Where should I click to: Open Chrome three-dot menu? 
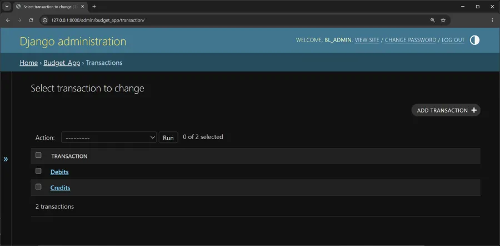pyautogui.click(x=492, y=20)
